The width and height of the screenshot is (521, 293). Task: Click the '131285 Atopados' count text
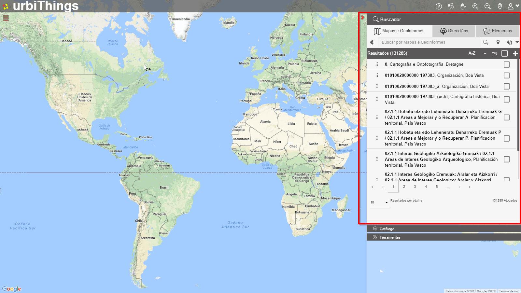click(x=504, y=201)
